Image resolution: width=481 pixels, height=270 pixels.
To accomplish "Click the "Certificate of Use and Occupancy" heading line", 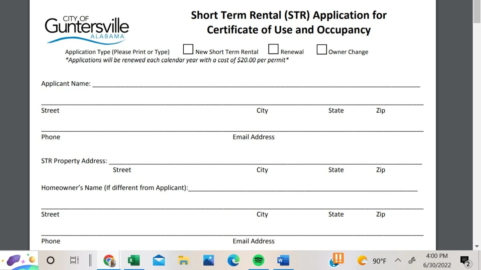I will click(289, 30).
